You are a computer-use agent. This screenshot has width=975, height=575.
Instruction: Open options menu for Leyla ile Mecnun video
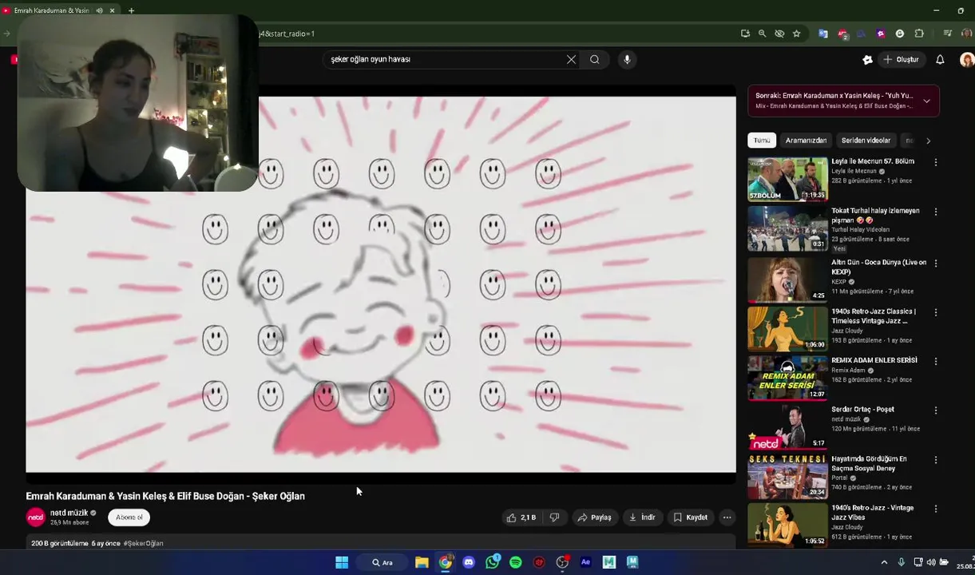(x=936, y=162)
